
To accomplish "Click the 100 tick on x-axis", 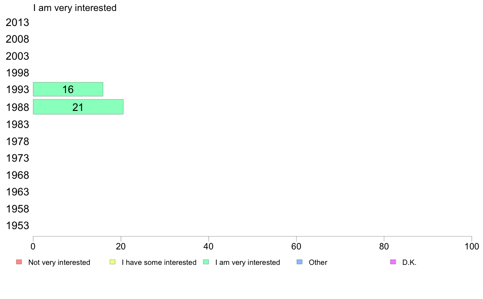I will pos(472,246).
